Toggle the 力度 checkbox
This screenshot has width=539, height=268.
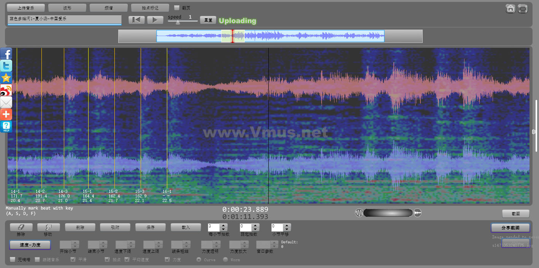167,260
